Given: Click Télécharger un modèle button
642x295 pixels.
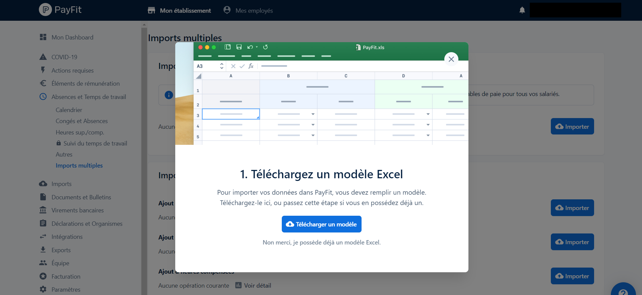Looking at the screenshot, I should (322, 224).
